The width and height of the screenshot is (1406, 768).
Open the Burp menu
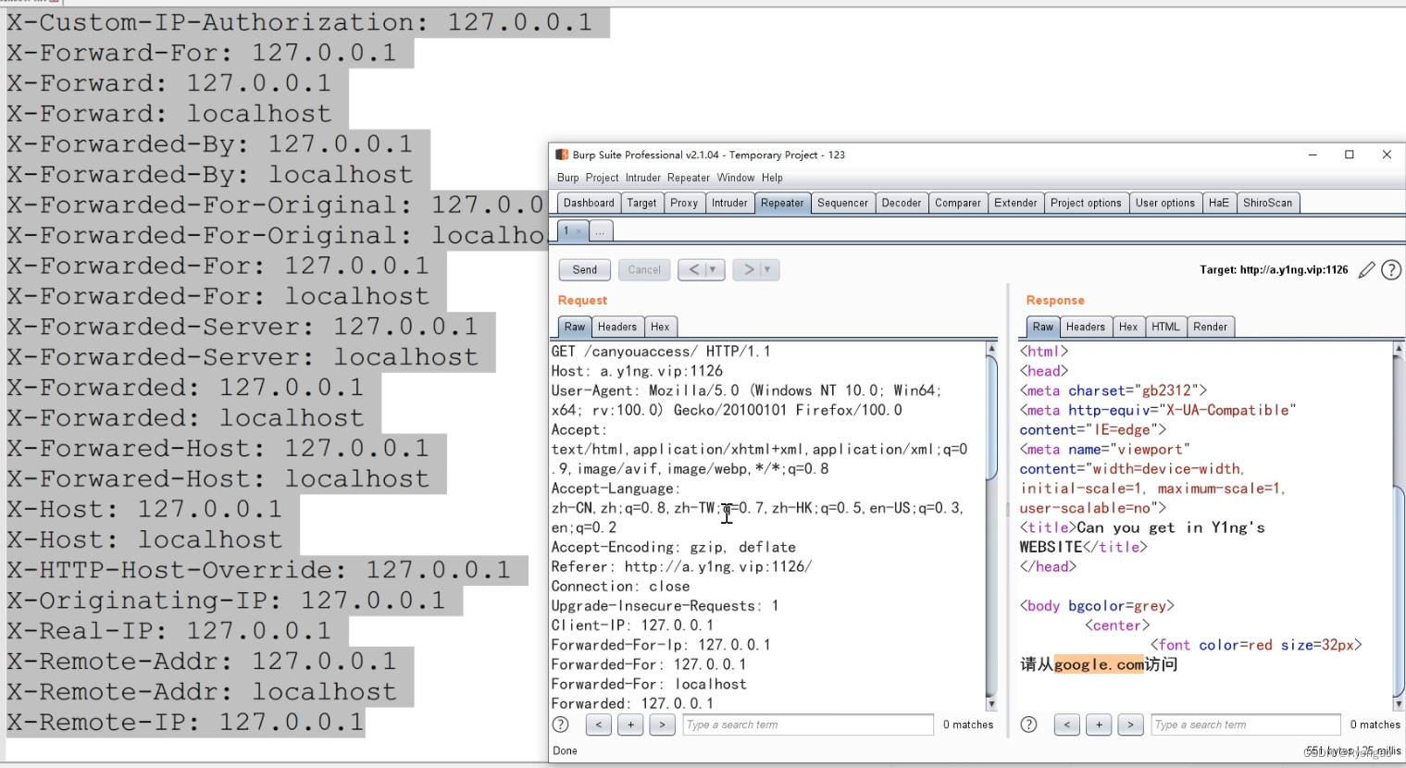(567, 178)
